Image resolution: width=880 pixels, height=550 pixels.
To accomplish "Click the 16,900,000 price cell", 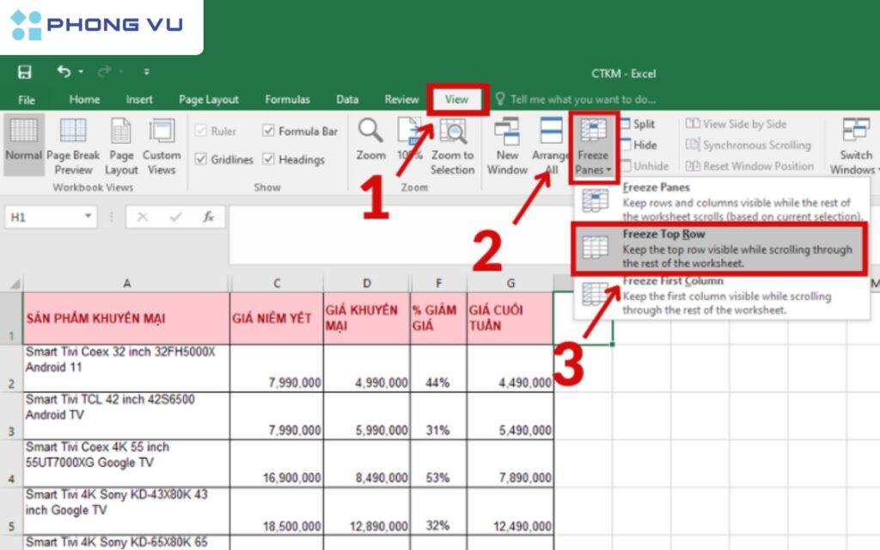I will click(277, 463).
